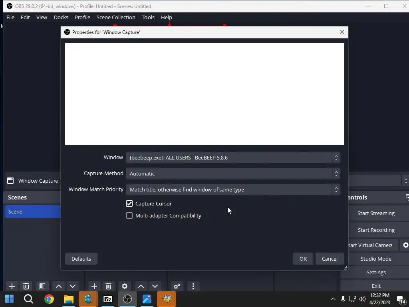Click microphone icon in system tray
Image resolution: width=409 pixels, height=307 pixels.
pyautogui.click(x=343, y=299)
